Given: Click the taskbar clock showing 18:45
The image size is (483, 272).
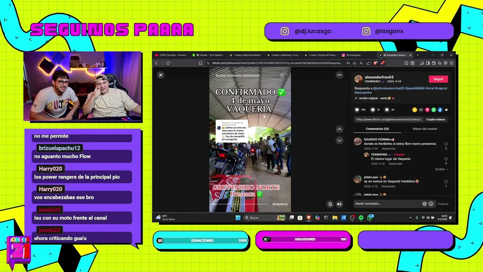Looking at the screenshot, I should pyautogui.click(x=443, y=218).
